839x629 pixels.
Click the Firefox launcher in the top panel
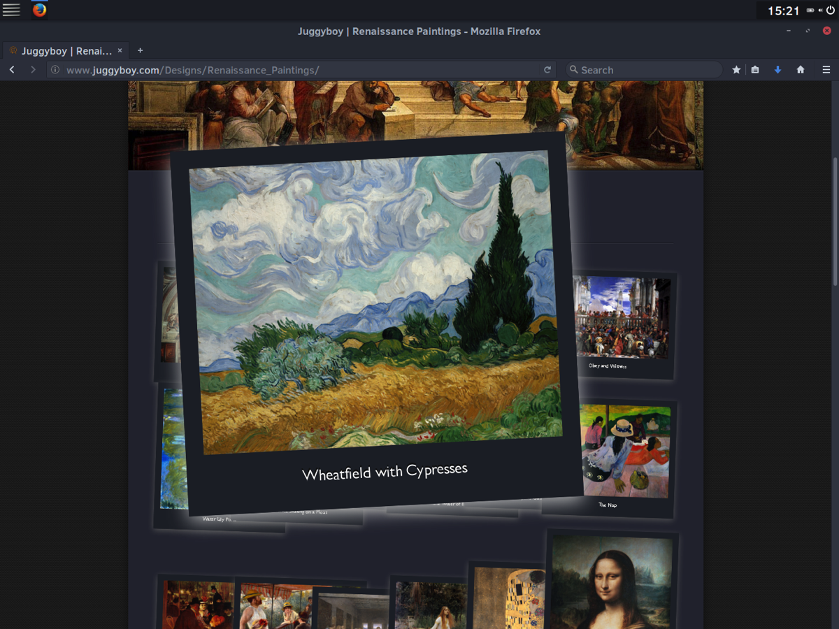coord(39,10)
